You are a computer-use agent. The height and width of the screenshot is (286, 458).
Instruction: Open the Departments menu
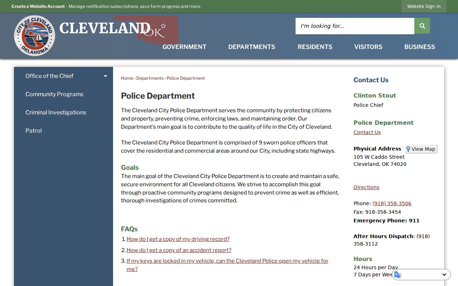252,47
